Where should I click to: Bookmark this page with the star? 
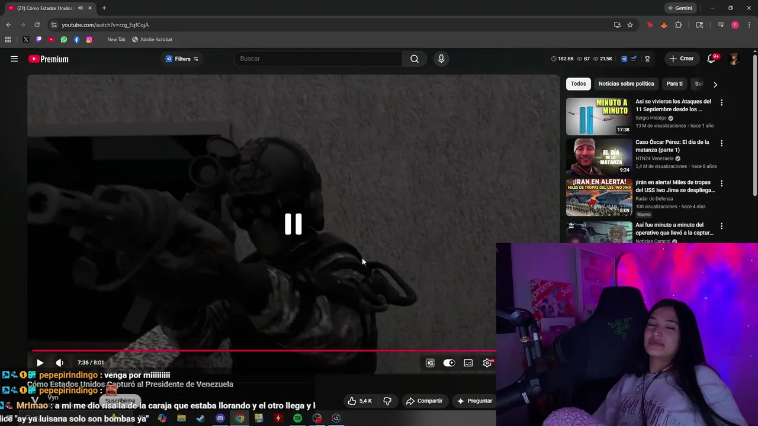pos(630,25)
